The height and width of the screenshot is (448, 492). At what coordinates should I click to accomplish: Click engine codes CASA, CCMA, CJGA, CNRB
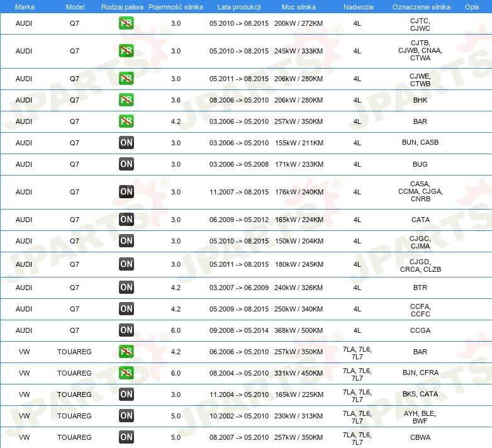pos(420,191)
